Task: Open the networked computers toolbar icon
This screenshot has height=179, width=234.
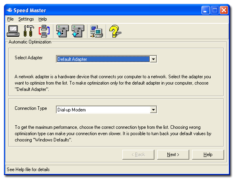Action: 97,31
